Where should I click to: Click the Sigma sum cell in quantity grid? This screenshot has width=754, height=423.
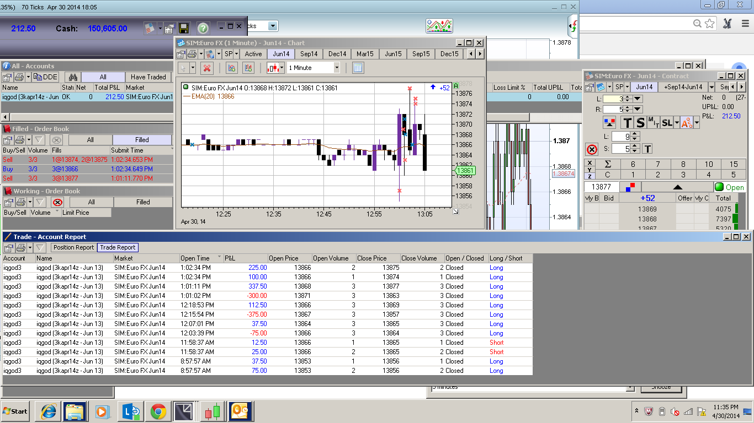click(x=608, y=164)
